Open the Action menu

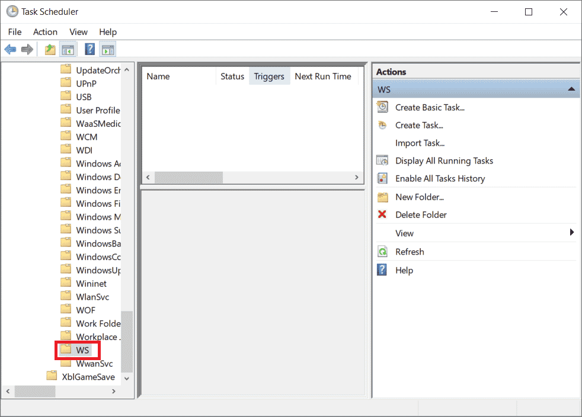coord(45,32)
